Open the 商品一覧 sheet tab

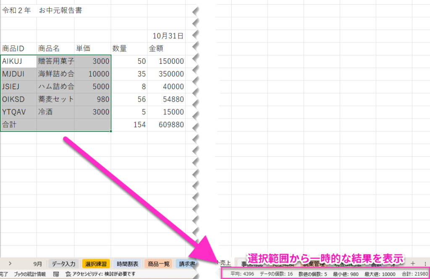158,264
